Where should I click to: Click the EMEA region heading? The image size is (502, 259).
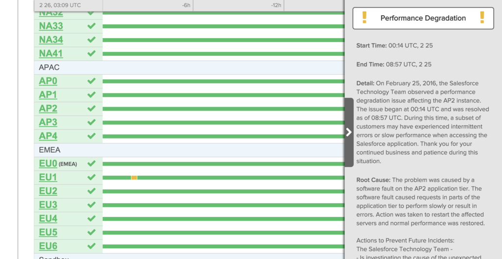pos(50,150)
